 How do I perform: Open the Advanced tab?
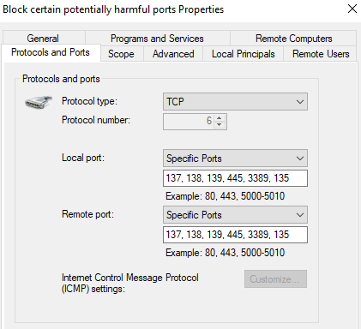pos(173,54)
